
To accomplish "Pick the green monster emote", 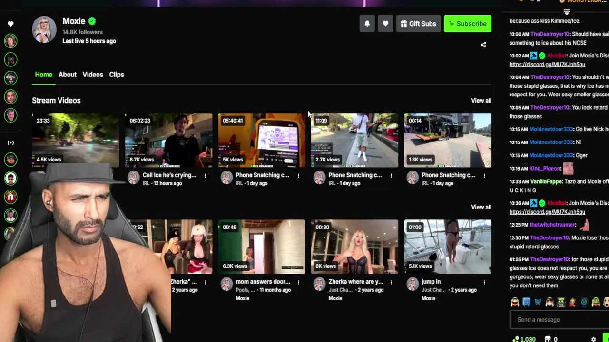I will click(561, 302).
